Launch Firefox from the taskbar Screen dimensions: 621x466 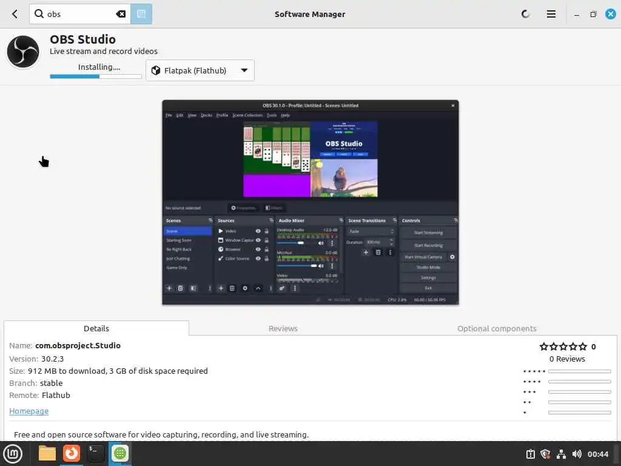[72, 454]
